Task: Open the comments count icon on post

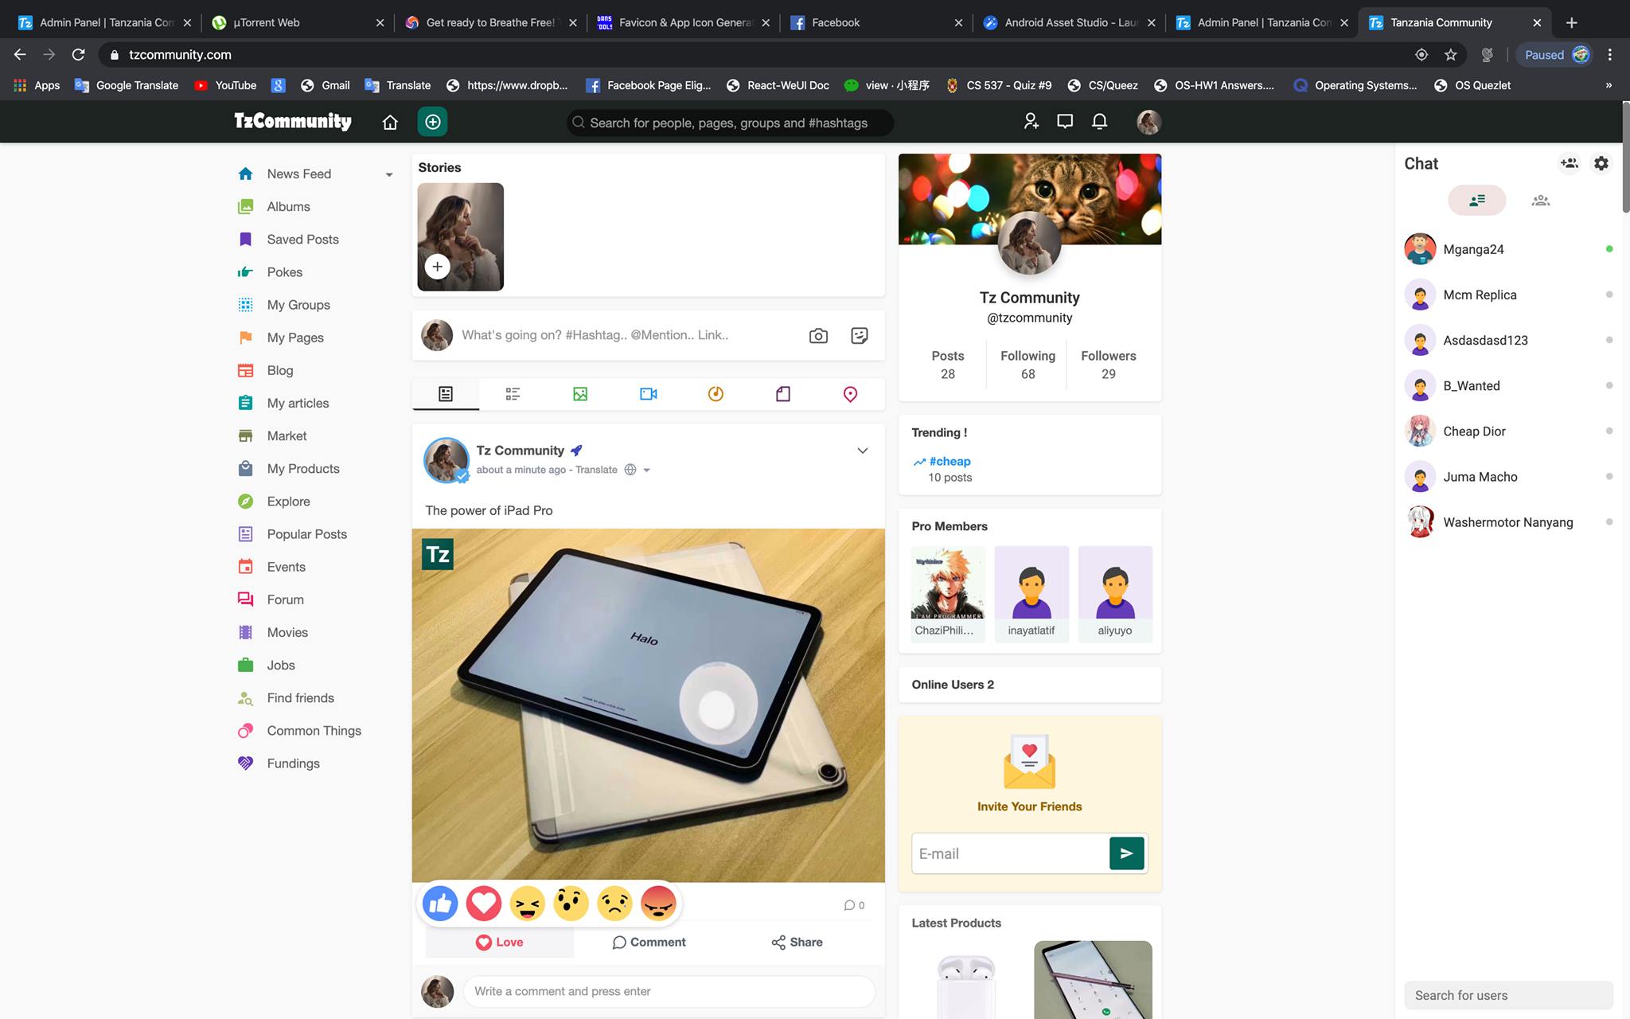Action: coord(854,905)
